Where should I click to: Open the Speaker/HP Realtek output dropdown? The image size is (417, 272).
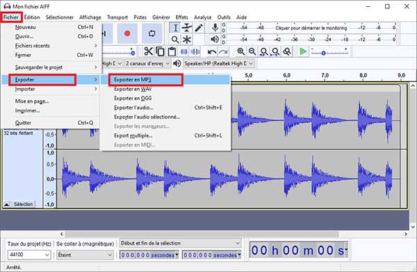coord(219,63)
